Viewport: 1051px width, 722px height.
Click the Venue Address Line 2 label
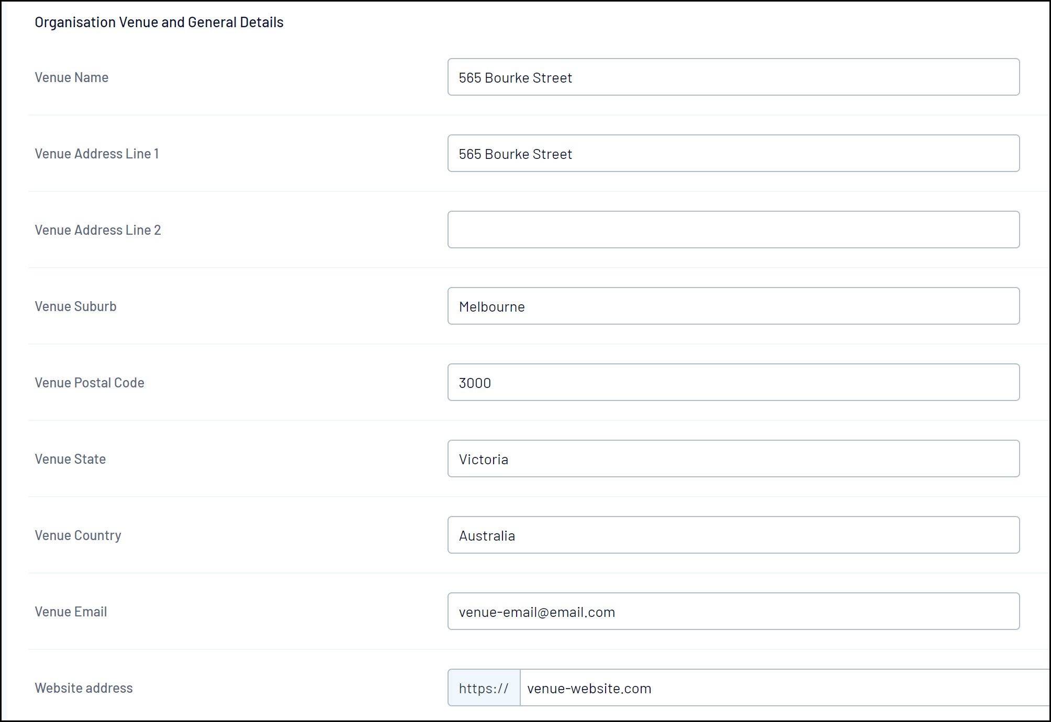coord(98,230)
